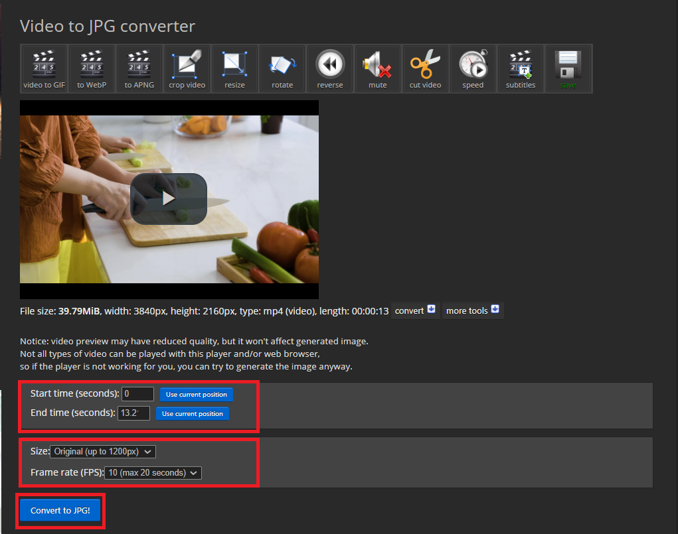
Task: Use current position for start time
Action: (x=196, y=394)
